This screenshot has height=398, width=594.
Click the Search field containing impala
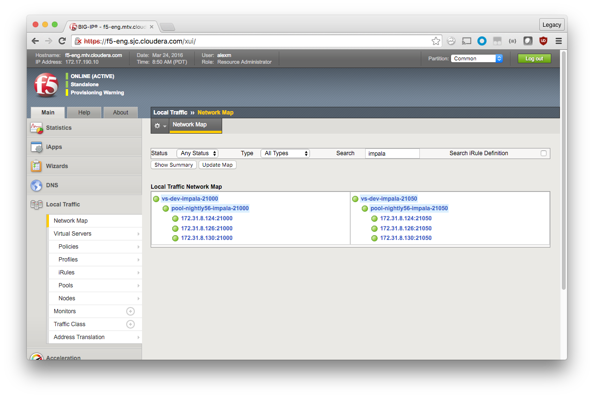click(392, 153)
